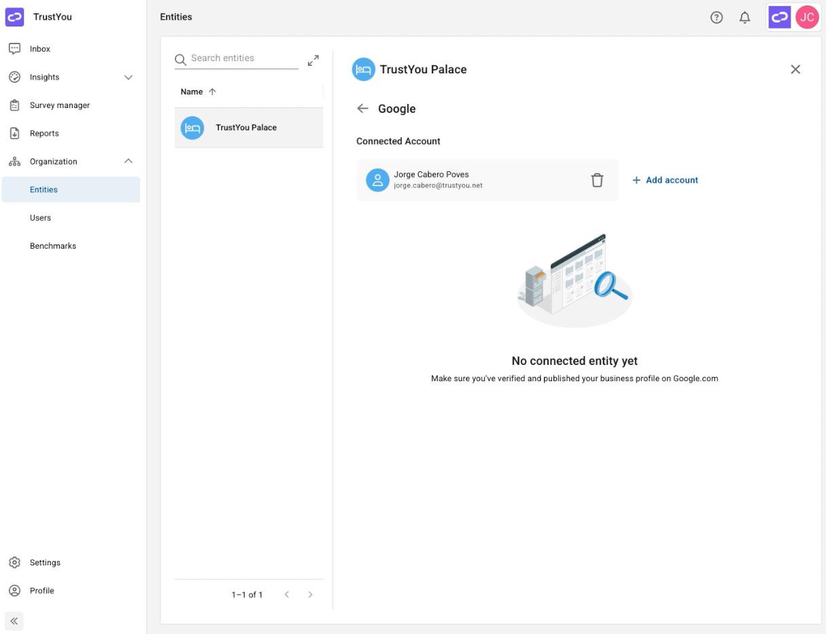Expand the entities list with the arrows icon
The image size is (826, 634).
click(313, 60)
